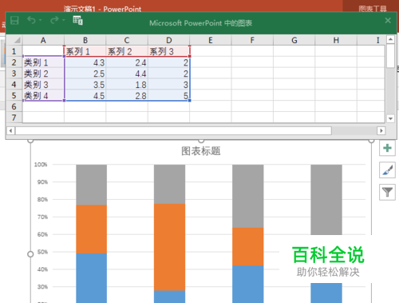Click the chart title 图表标题
Screen dimensions: 399x303
[x=201, y=151]
